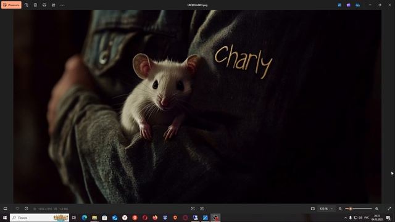Screen dimensions: 395x222
Task: Toggle the filmstrip view icon at bottom left
Action: pos(6,208)
